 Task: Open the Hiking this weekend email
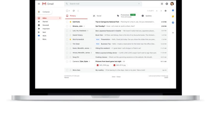116,48
